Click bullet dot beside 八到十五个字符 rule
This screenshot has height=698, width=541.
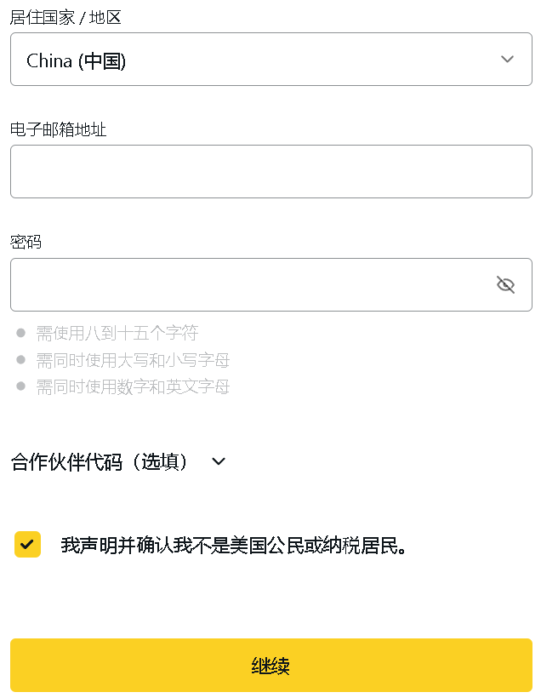[x=21, y=333]
